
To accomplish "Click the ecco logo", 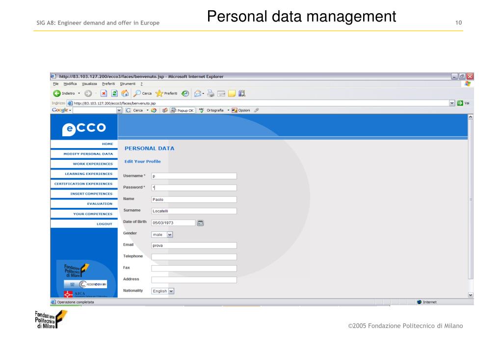I will coord(84,128).
